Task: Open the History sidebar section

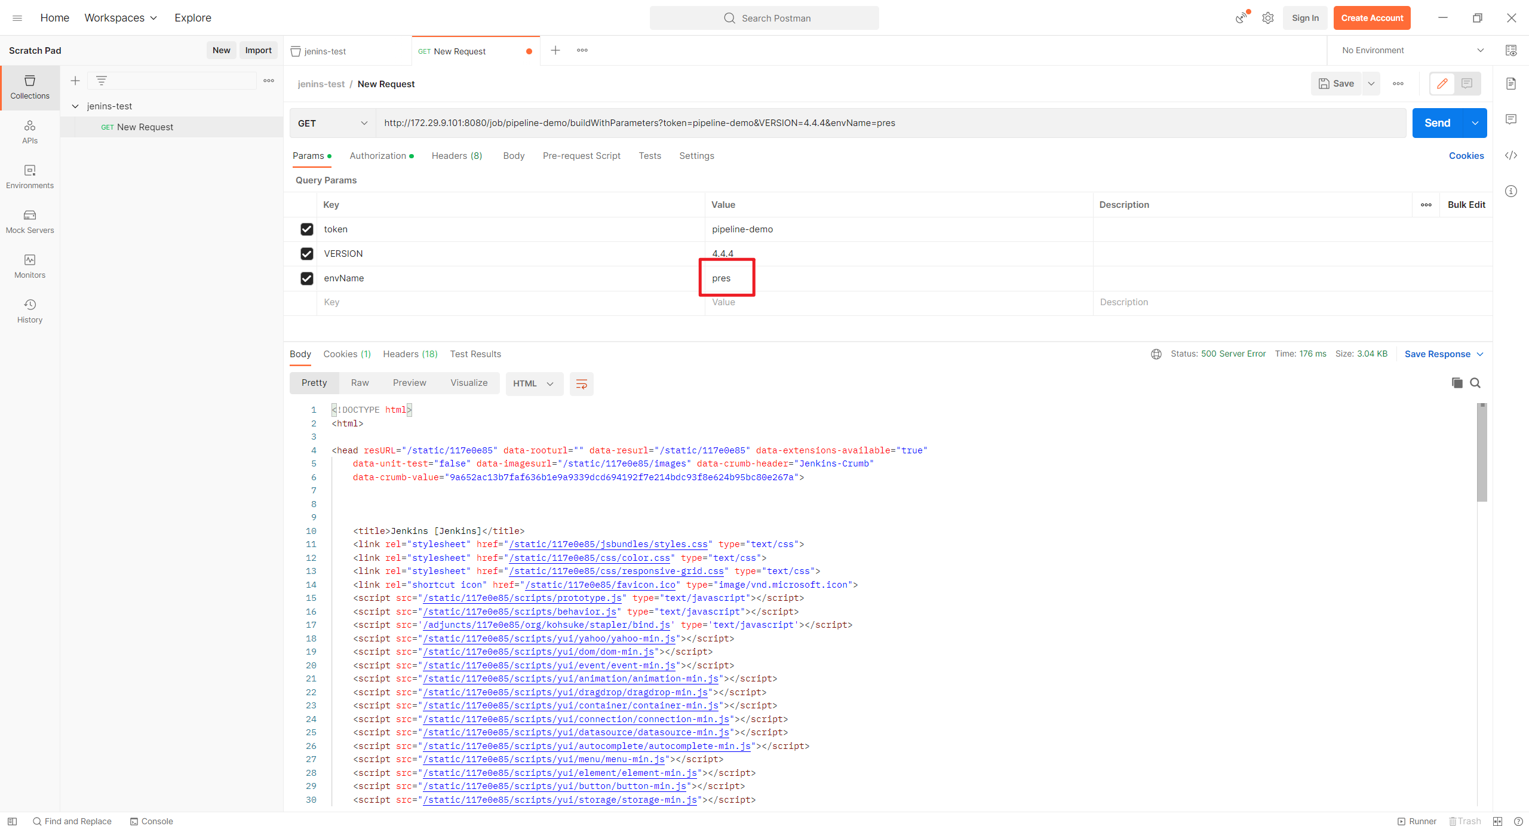Action: pos(30,311)
